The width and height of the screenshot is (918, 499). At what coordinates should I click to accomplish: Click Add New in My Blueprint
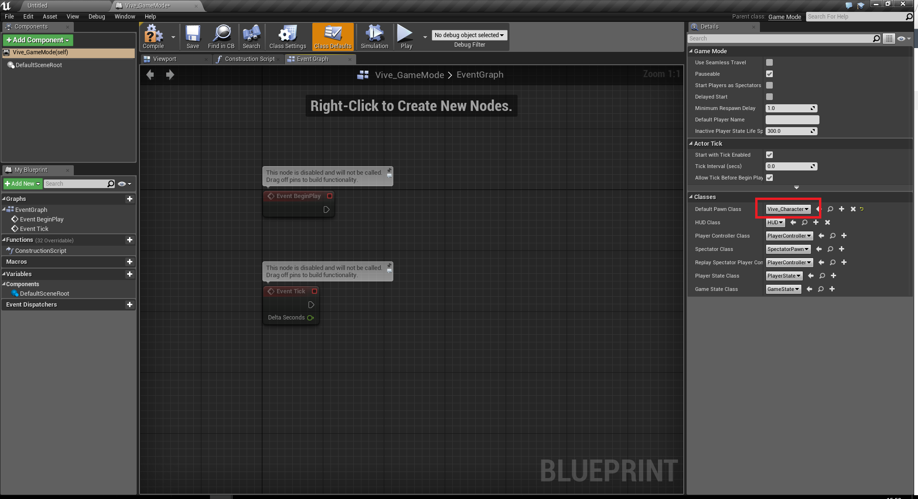click(x=23, y=184)
